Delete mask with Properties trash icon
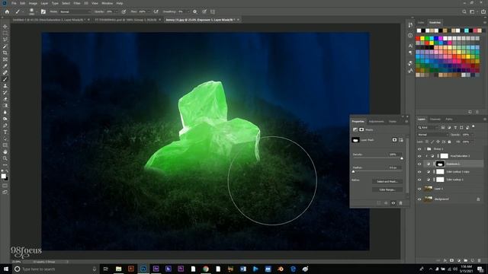 coord(401,203)
